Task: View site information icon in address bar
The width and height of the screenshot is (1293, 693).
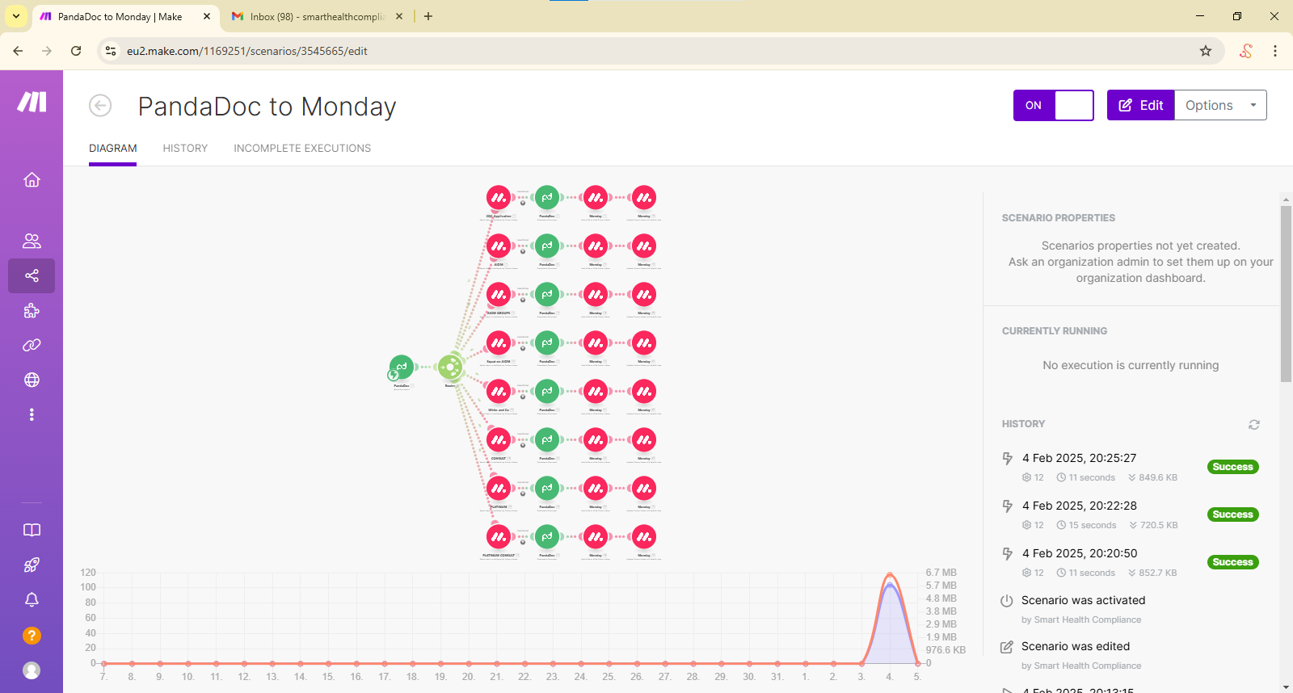Action: tap(111, 51)
